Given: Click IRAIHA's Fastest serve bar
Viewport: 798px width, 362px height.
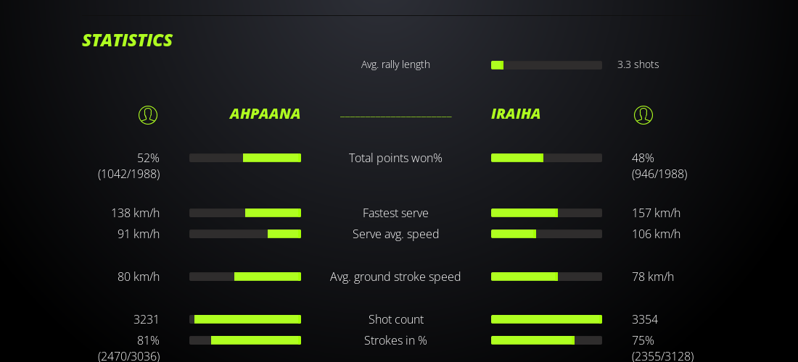Looking at the screenshot, I should (546, 213).
